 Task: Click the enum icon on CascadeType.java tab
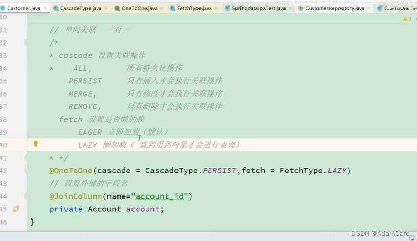(56, 8)
